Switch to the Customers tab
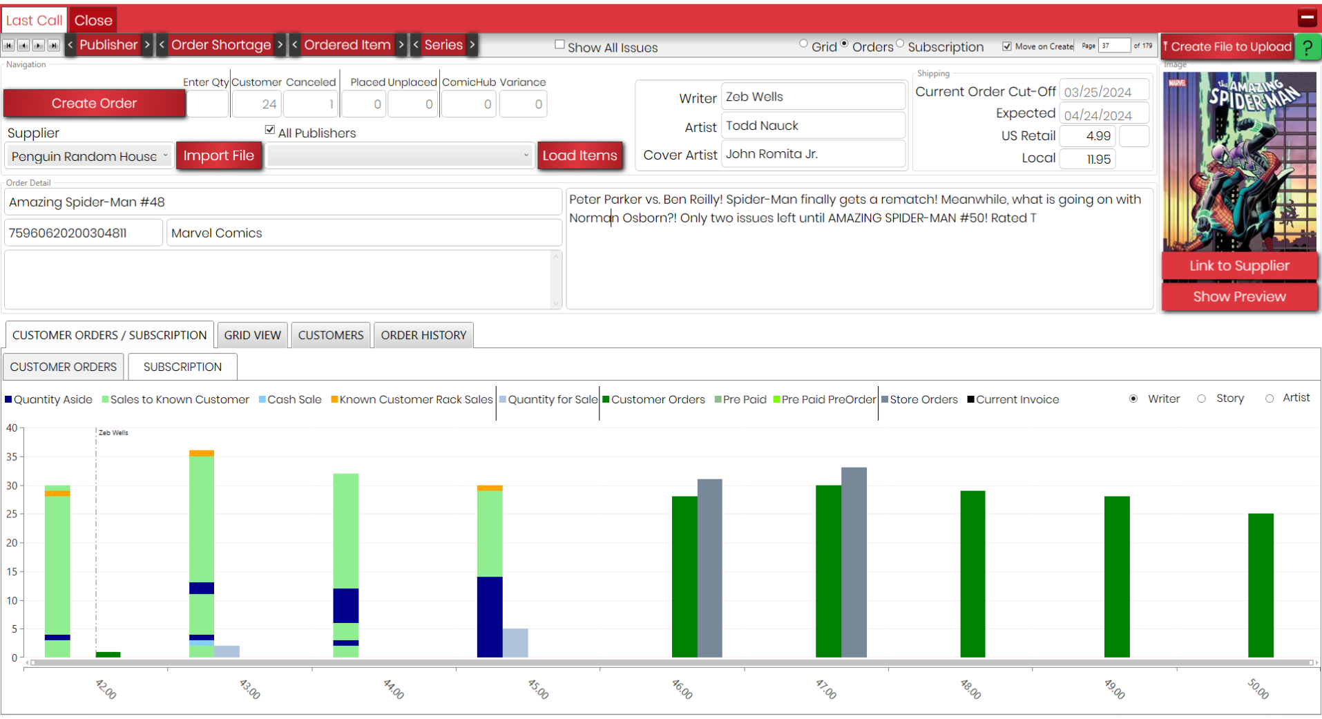 [x=331, y=335]
